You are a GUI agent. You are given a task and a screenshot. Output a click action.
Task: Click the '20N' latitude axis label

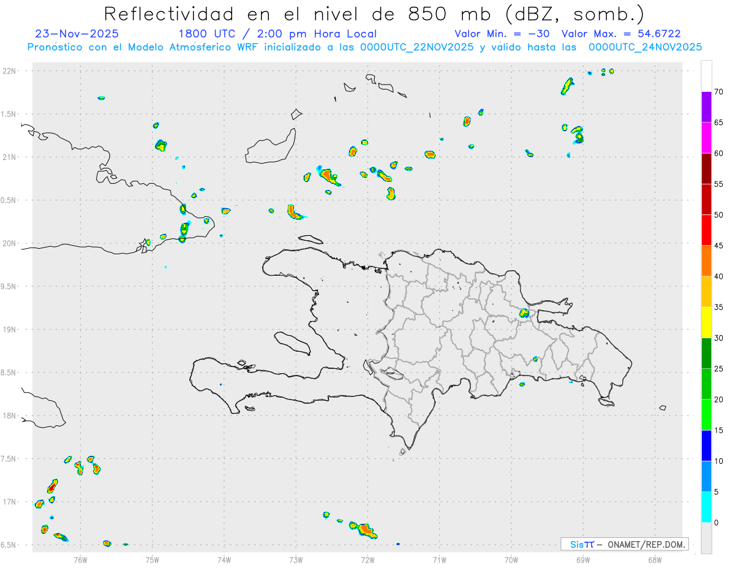(x=10, y=243)
